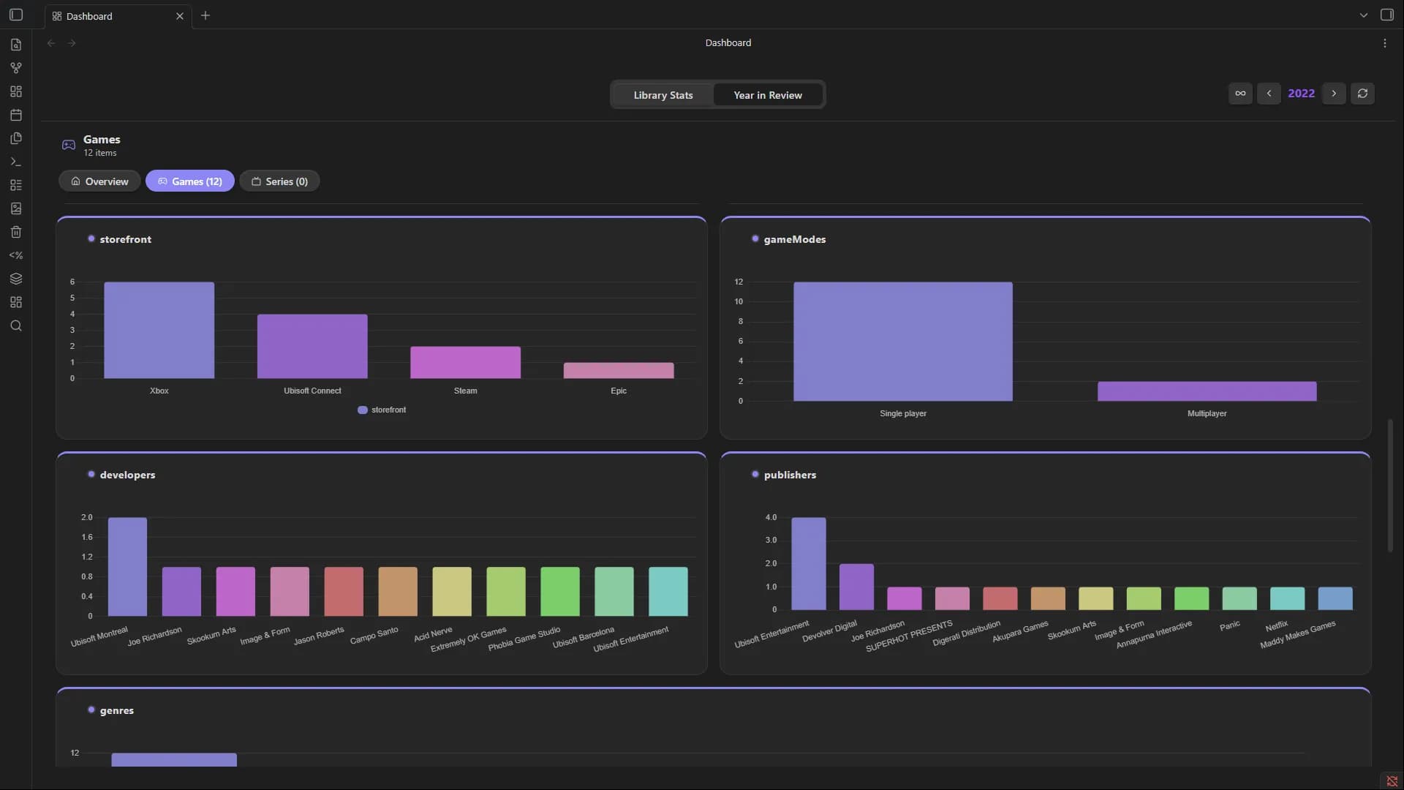Screen dimensions: 1404x790
Task: Click the 'Single player' axis label
Action: [x=903, y=414]
